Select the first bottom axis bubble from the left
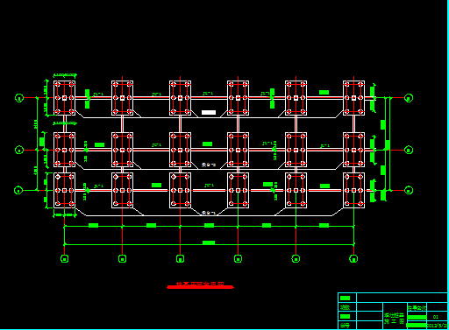449x330 pixels. (x=65, y=258)
